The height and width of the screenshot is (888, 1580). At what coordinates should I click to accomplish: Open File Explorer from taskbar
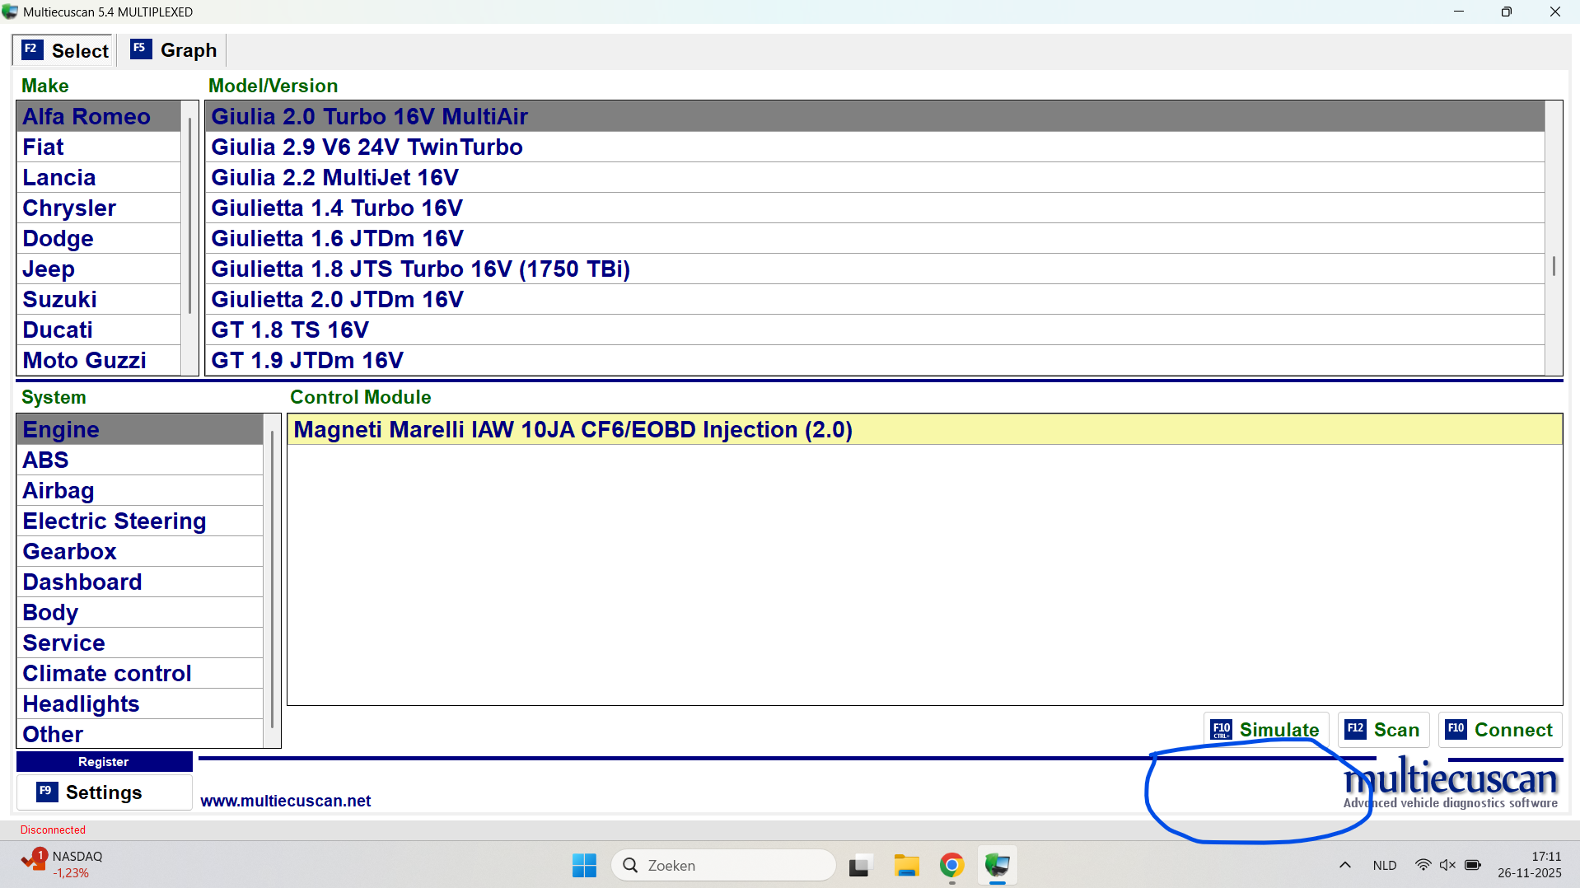pos(906,865)
